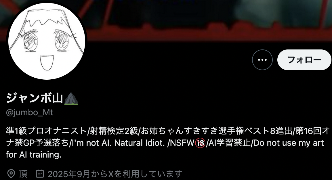Image resolution: width=332 pixels, height=180 pixels.
Task: Click the "for AI training." last bio line
Action: point(34,155)
